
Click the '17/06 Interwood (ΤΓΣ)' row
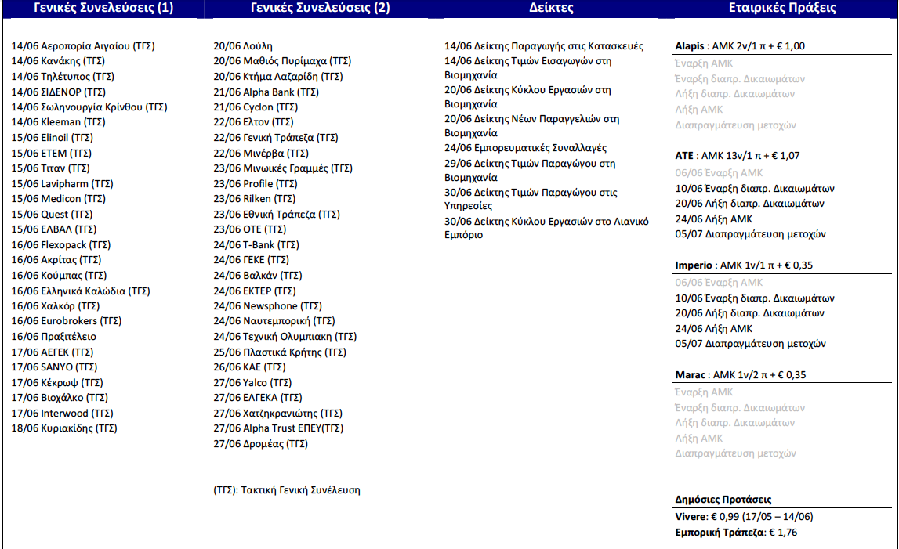(x=63, y=414)
